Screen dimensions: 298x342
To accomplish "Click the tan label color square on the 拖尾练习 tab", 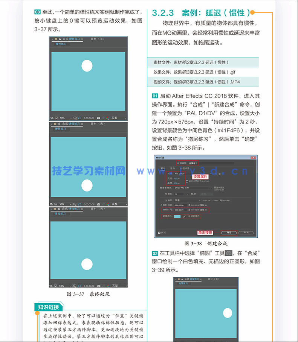I will (x=179, y=279).
